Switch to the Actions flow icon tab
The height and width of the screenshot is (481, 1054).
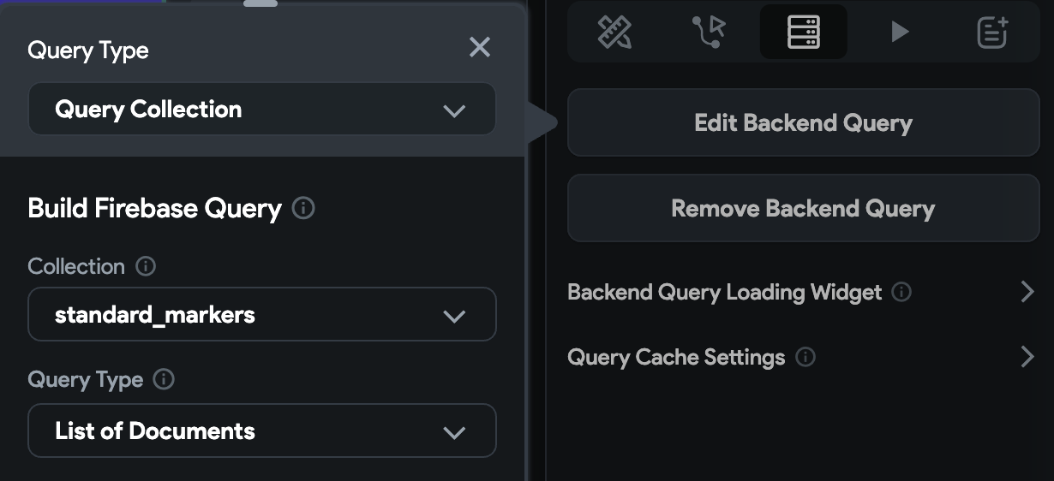click(x=709, y=33)
